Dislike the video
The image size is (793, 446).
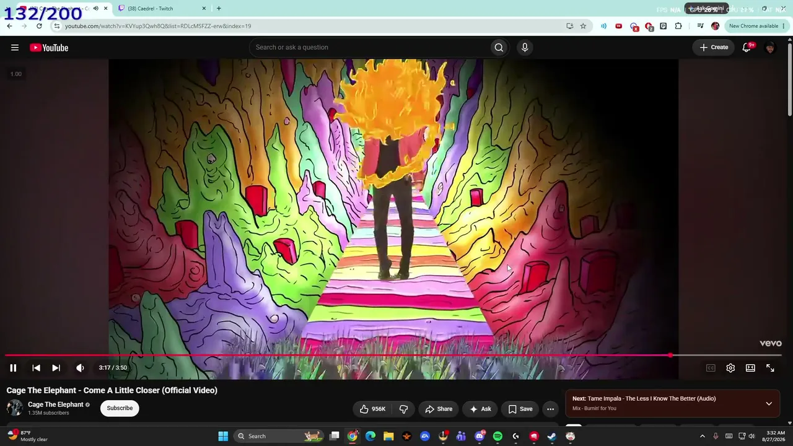(403, 409)
